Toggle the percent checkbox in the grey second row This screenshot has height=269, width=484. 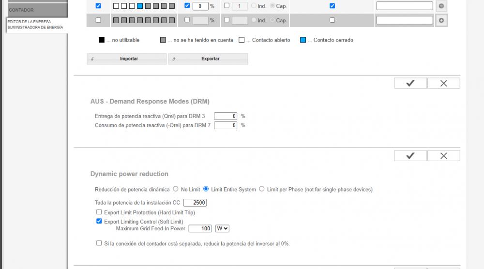tap(187, 20)
